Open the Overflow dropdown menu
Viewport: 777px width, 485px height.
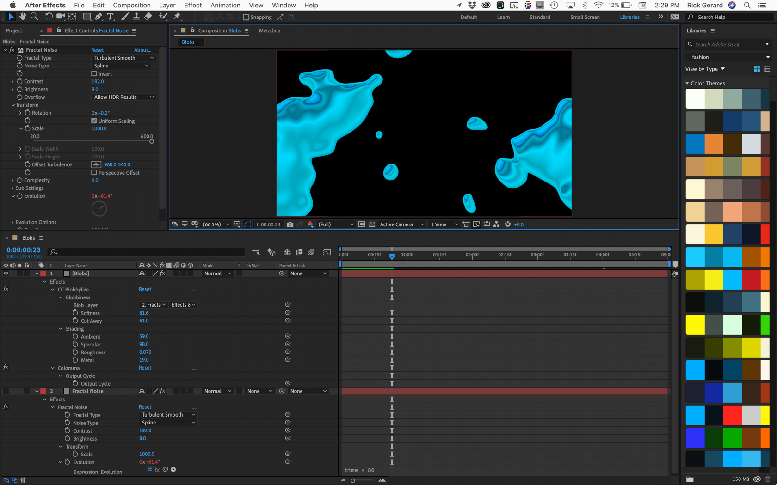click(x=123, y=97)
